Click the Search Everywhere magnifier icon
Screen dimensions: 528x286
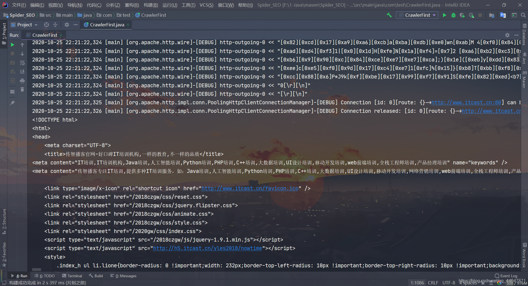pos(523,15)
